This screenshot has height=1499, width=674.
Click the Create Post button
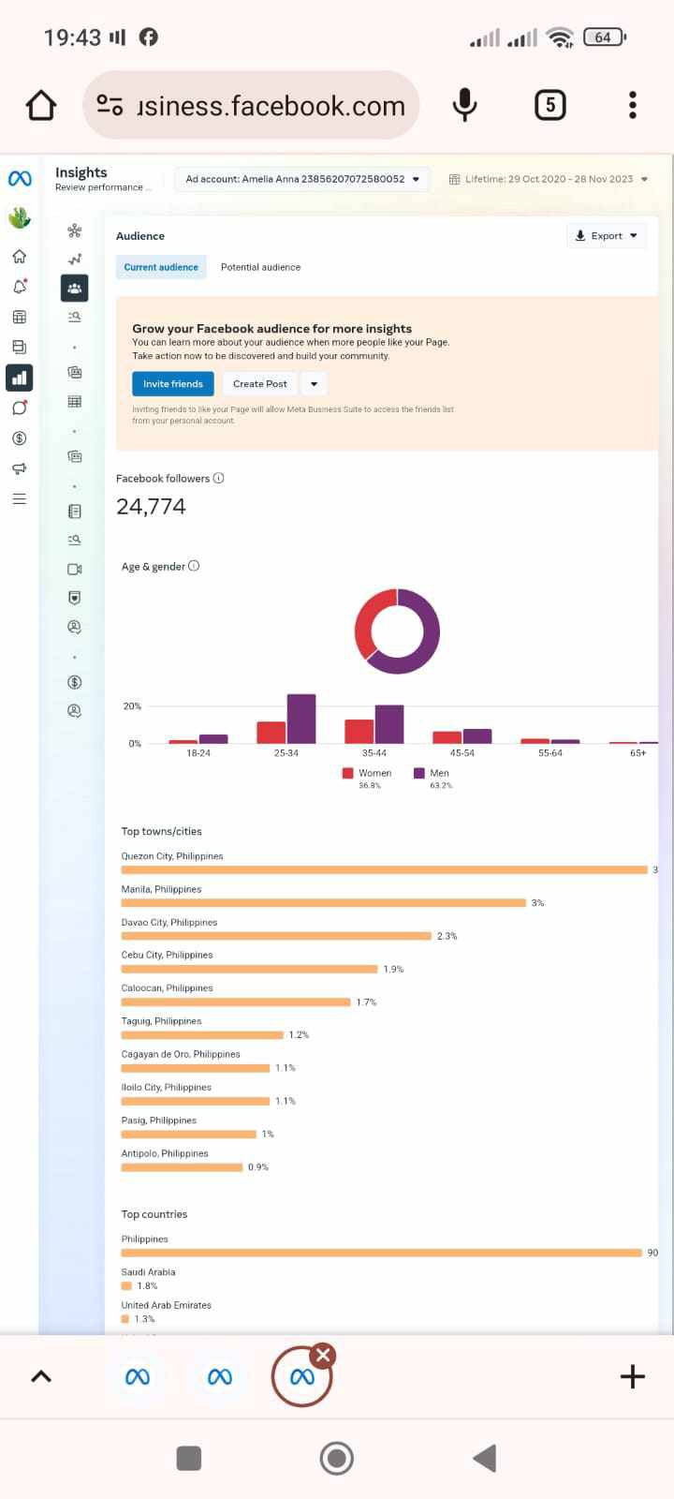(x=260, y=384)
